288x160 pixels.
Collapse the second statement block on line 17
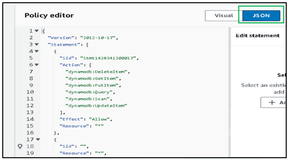coord(38,139)
